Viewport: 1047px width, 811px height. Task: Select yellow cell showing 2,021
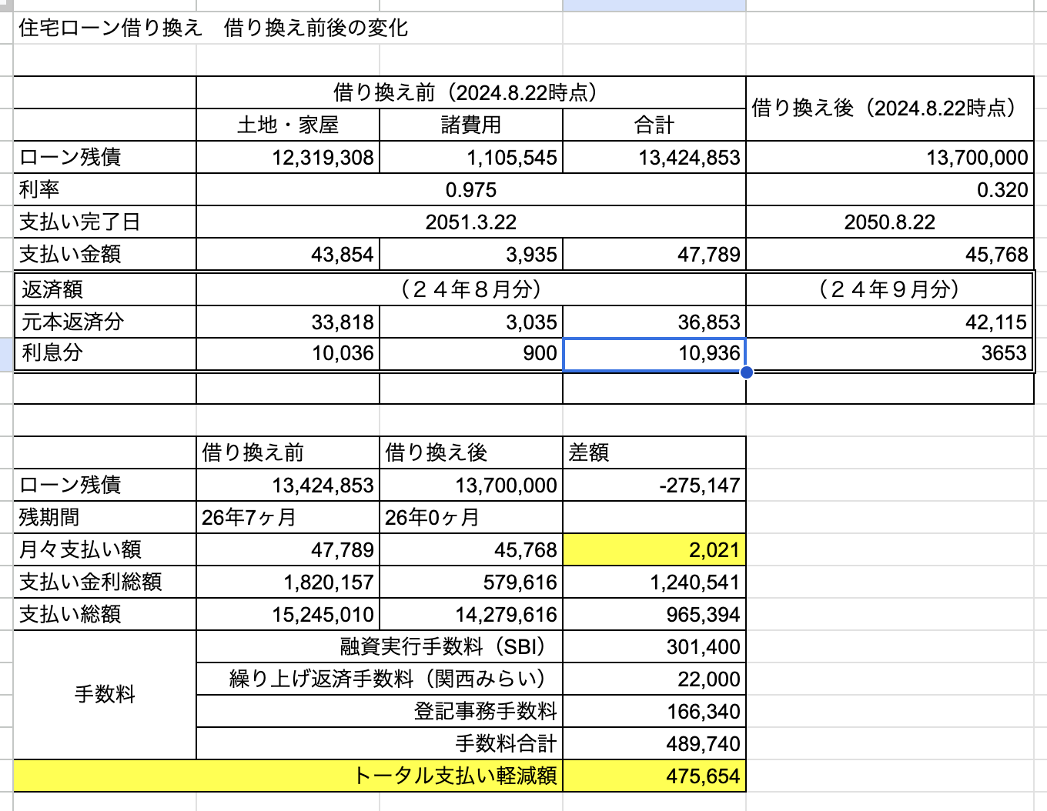(x=654, y=549)
